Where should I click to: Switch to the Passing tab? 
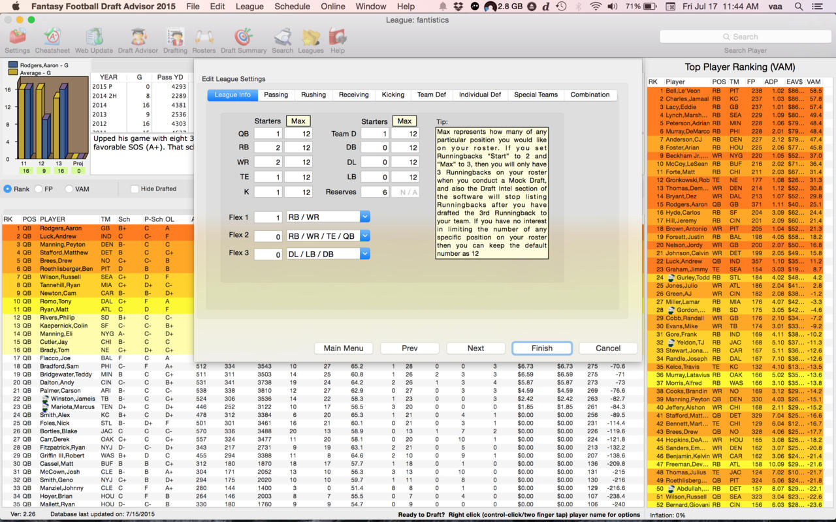point(276,95)
